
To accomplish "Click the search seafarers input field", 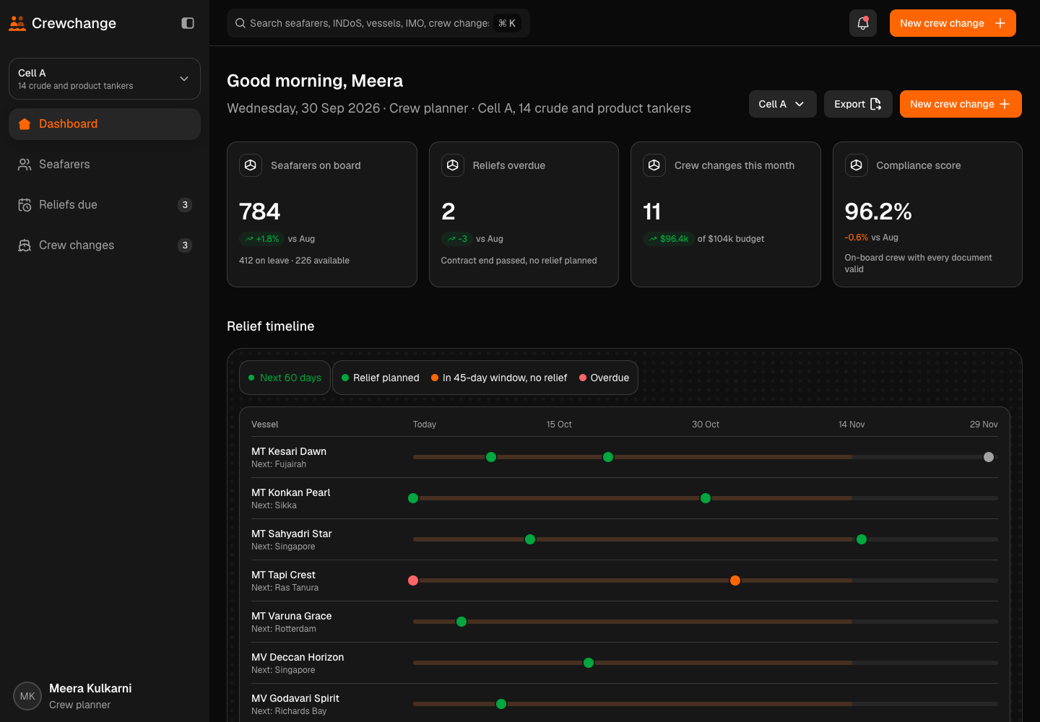I will (x=378, y=23).
